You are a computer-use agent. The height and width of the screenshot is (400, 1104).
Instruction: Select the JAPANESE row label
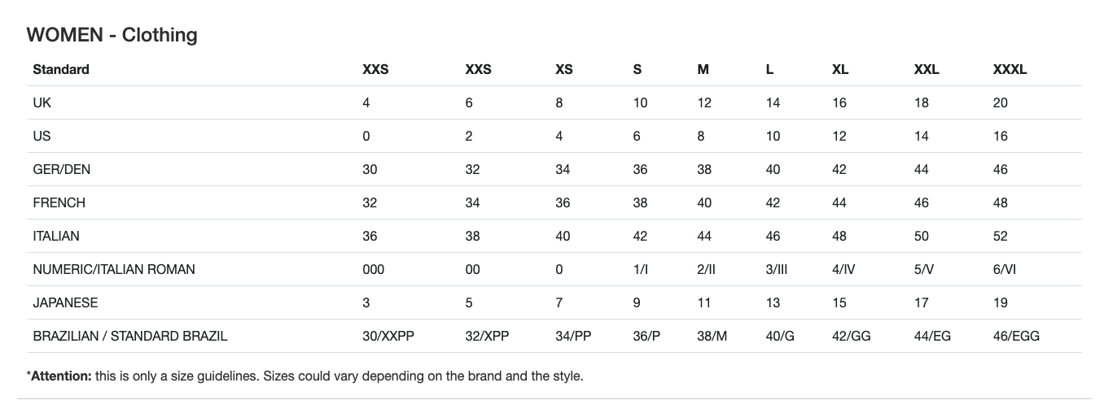coord(65,302)
